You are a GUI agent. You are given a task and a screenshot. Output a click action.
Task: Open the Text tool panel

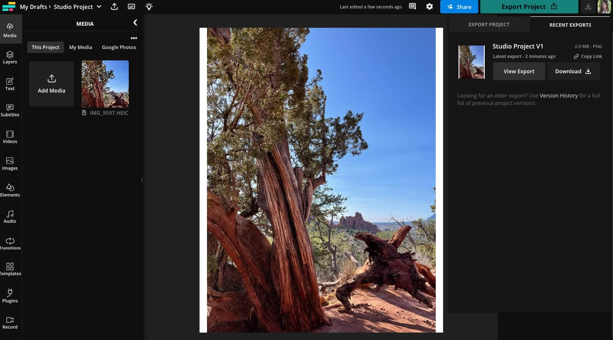pyautogui.click(x=10, y=84)
